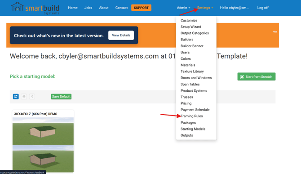Click the green Save Default button
The image size is (301, 174).
pos(61,96)
